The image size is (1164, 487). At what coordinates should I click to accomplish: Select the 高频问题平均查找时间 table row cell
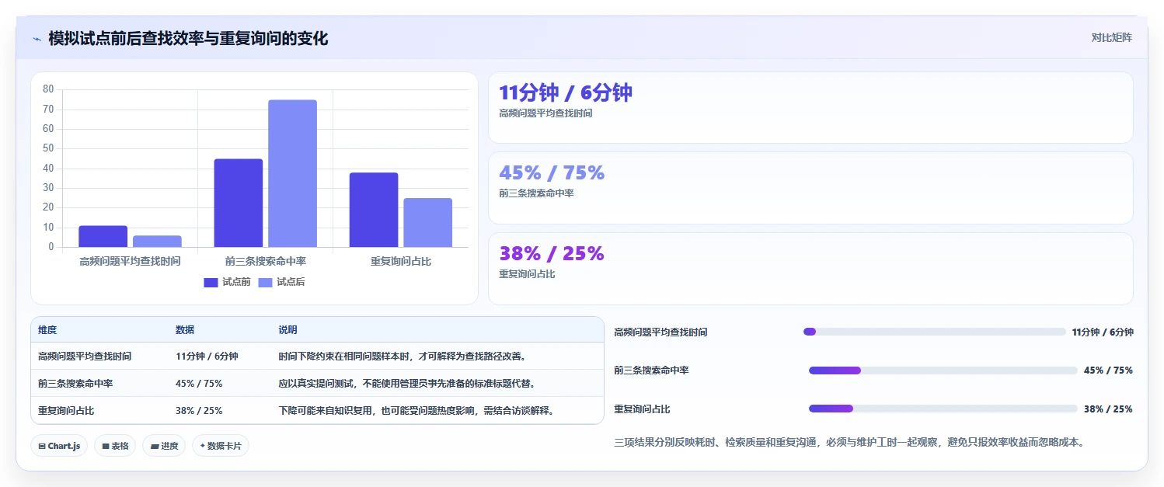coord(85,357)
